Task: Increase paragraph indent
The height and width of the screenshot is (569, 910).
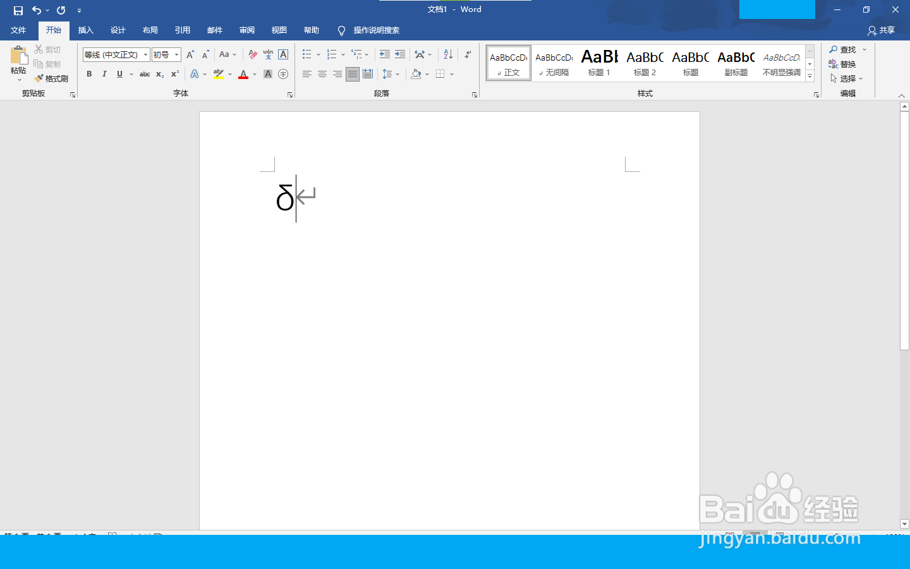Action: [x=400, y=54]
